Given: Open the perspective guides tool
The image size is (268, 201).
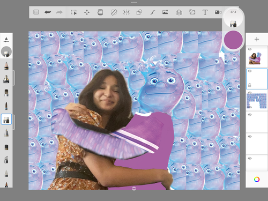Looking at the screenshot, I should point(179,12).
